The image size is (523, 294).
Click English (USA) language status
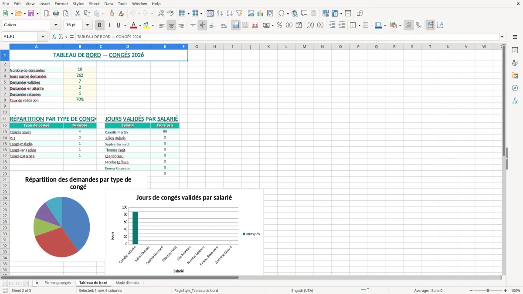coord(302,291)
